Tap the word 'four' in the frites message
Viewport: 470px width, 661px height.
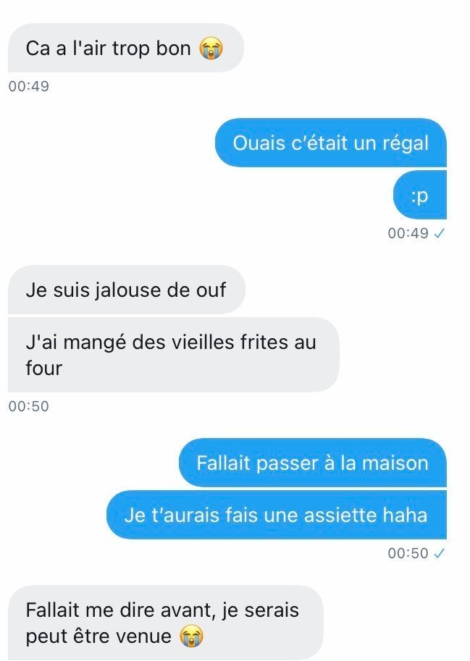(x=44, y=368)
